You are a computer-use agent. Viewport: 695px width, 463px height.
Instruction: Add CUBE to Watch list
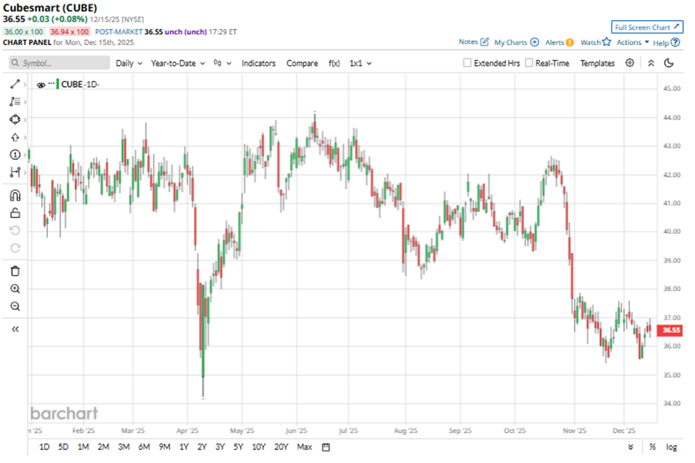(596, 42)
